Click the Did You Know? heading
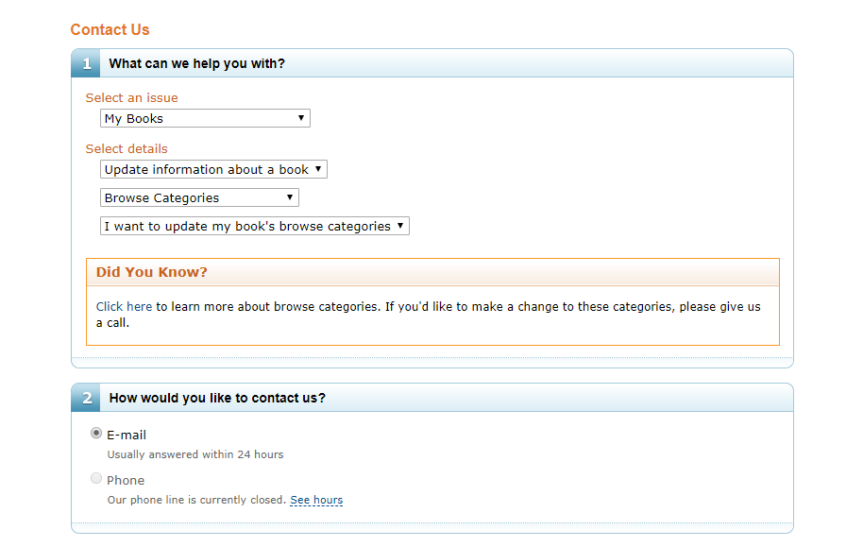Screen dimensions: 863x547 click(x=151, y=273)
